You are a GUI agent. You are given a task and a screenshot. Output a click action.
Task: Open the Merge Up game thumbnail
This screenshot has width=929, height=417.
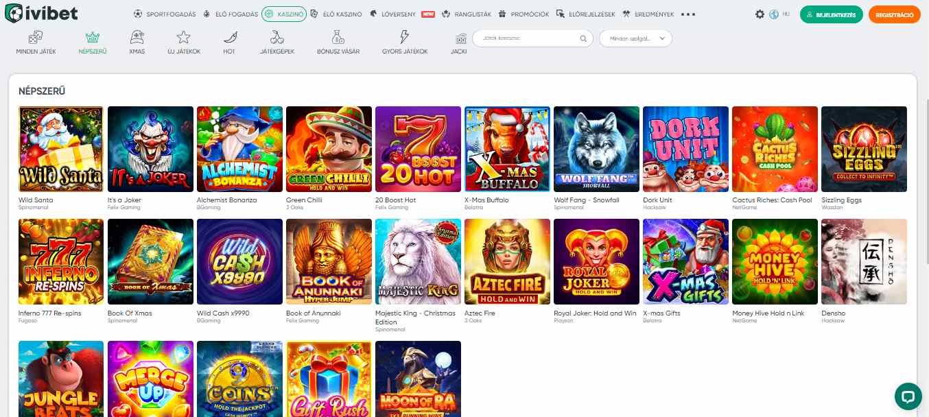tap(150, 379)
